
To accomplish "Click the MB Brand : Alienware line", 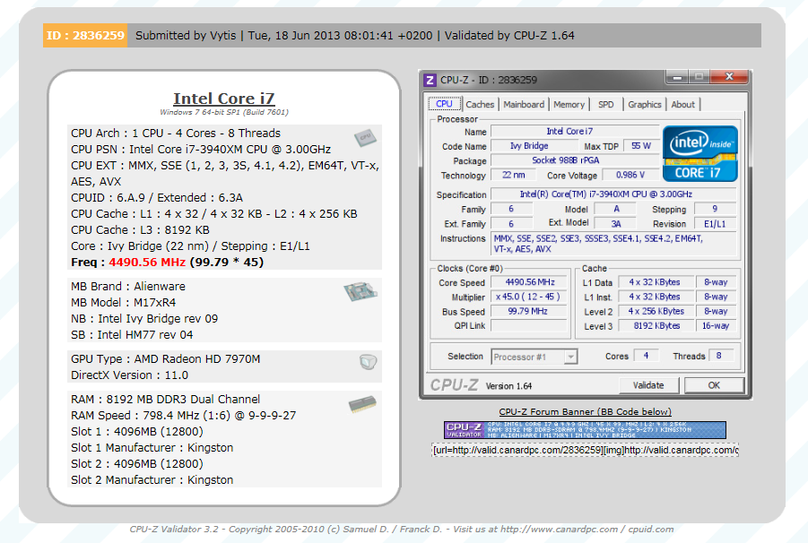I will pos(128,286).
